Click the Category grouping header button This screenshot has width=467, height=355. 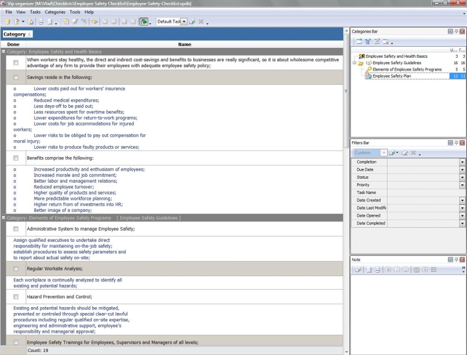click(x=18, y=34)
